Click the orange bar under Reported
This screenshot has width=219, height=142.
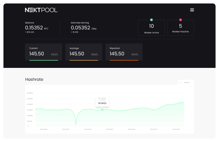(124, 60)
